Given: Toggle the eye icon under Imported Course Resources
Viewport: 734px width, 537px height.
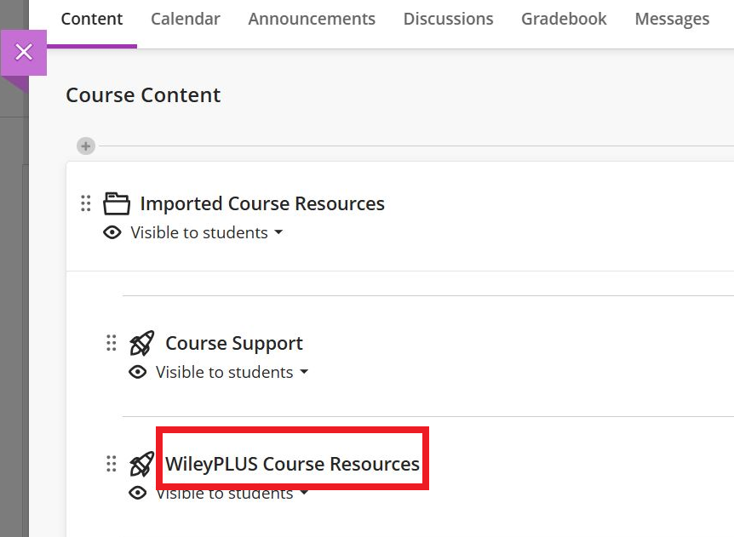Looking at the screenshot, I should [x=112, y=232].
